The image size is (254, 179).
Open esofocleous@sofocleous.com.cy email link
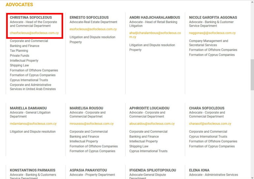(x=93, y=29)
